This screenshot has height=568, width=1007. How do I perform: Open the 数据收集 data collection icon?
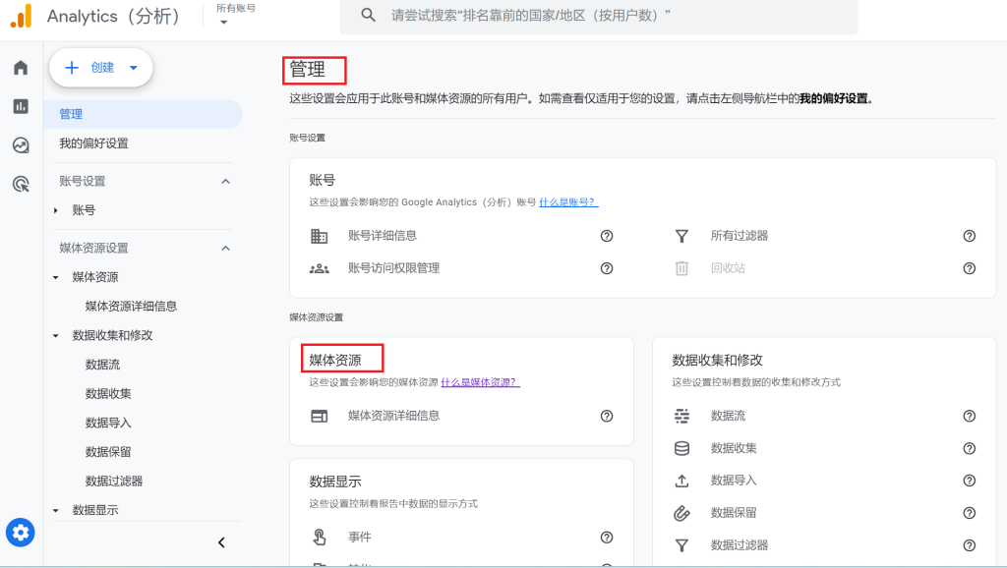pos(681,448)
